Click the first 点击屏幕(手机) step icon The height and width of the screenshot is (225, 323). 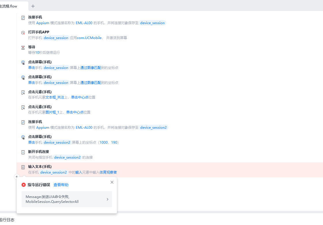pos(23,63)
